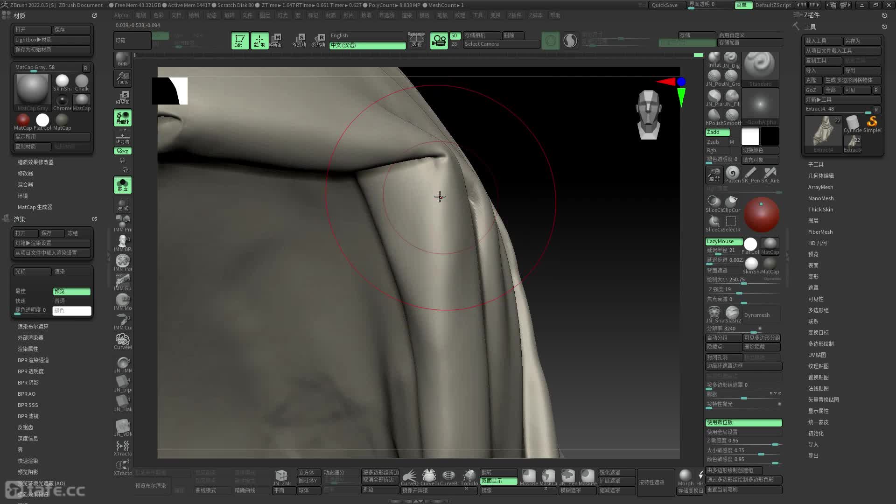Screen dimensions: 896x504
Task: Select the SimpleBrush tool icon
Action: point(872,124)
